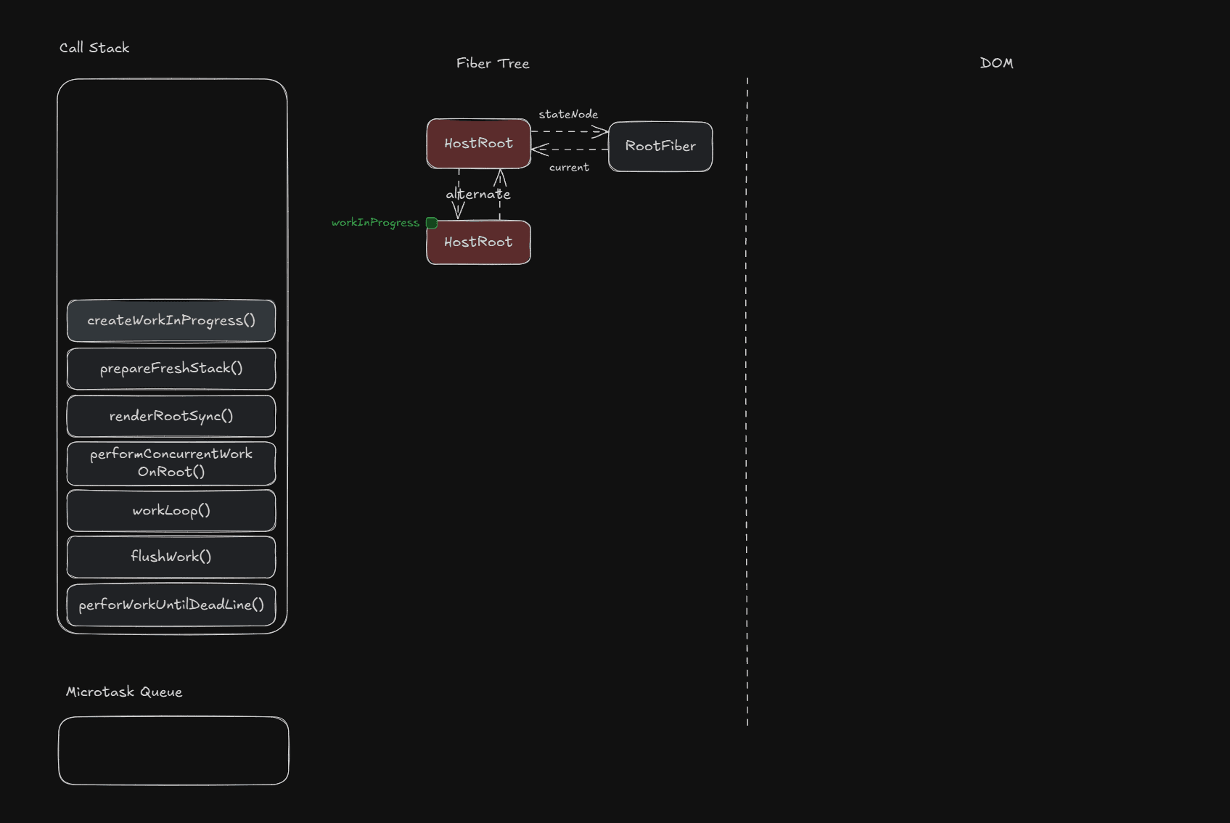Viewport: 1230px width, 823px height.
Task: Click the DOM heading text
Action: point(996,63)
